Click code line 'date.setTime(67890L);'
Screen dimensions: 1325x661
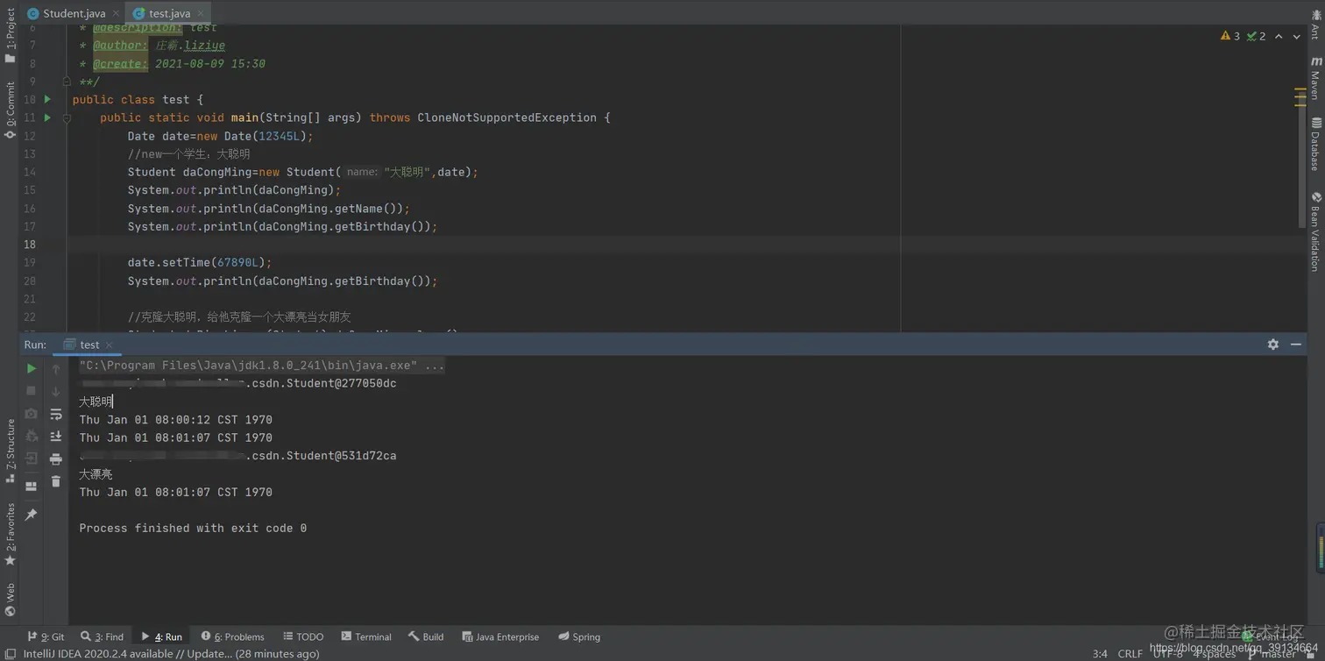tap(200, 262)
